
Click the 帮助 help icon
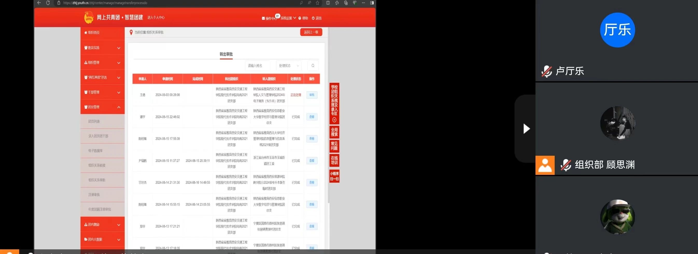click(300, 18)
